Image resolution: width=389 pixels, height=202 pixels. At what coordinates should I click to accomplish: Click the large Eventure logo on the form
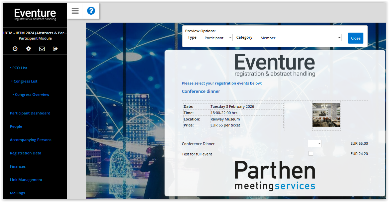click(x=275, y=66)
